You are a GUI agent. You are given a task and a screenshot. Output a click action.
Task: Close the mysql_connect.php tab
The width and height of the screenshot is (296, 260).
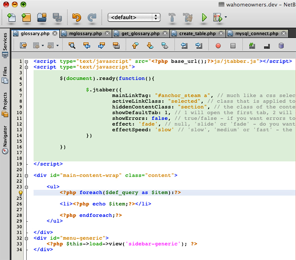pyautogui.click(x=284, y=33)
